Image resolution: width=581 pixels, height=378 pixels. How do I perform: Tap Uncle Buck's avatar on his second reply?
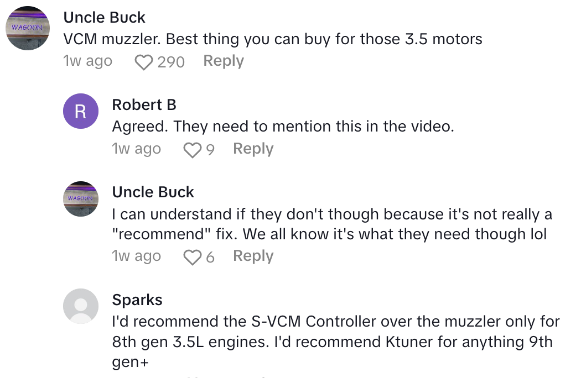pos(80,199)
